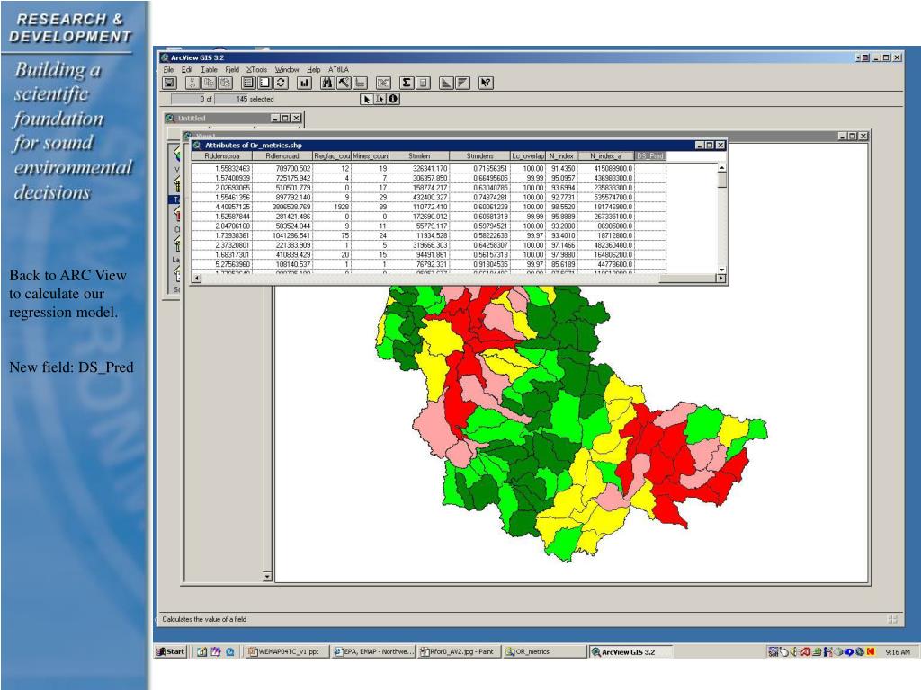The image size is (921, 690).
Task: Click the Sort Ascending icon
Action: point(447,83)
